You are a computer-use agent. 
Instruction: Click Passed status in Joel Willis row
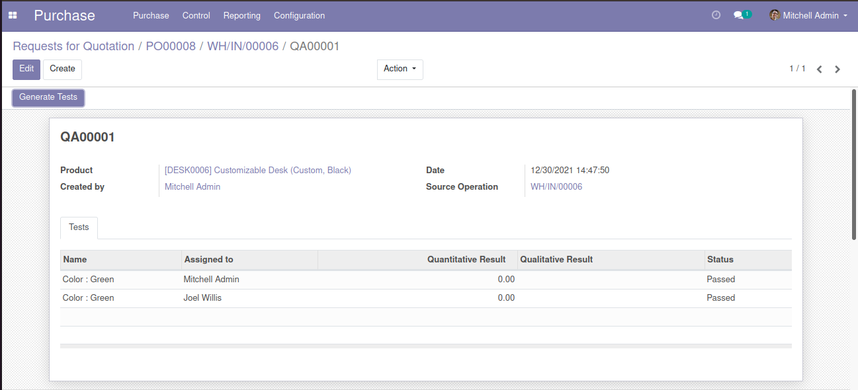(x=721, y=298)
